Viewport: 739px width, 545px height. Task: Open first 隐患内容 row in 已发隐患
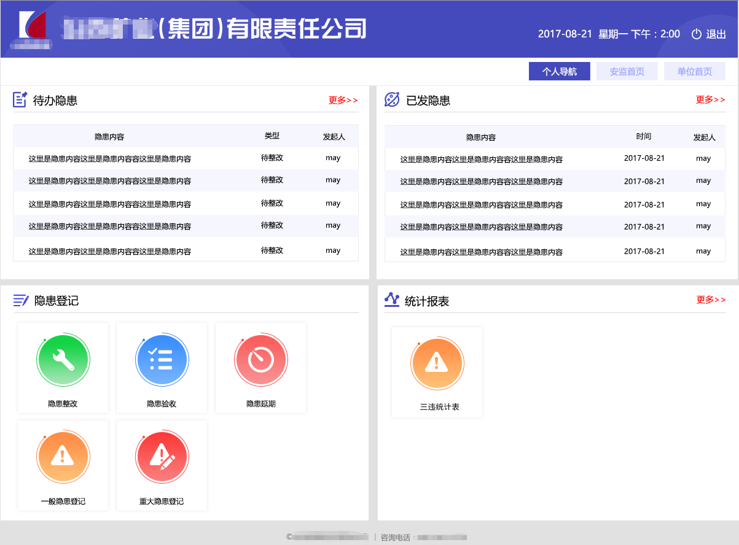tap(482, 160)
